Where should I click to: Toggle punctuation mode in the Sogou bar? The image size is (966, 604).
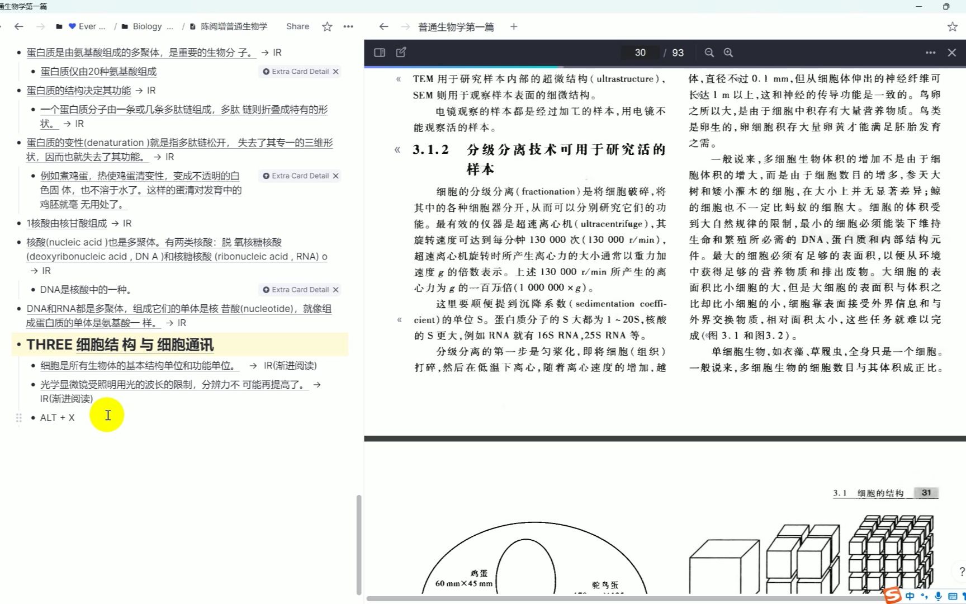[x=925, y=596]
